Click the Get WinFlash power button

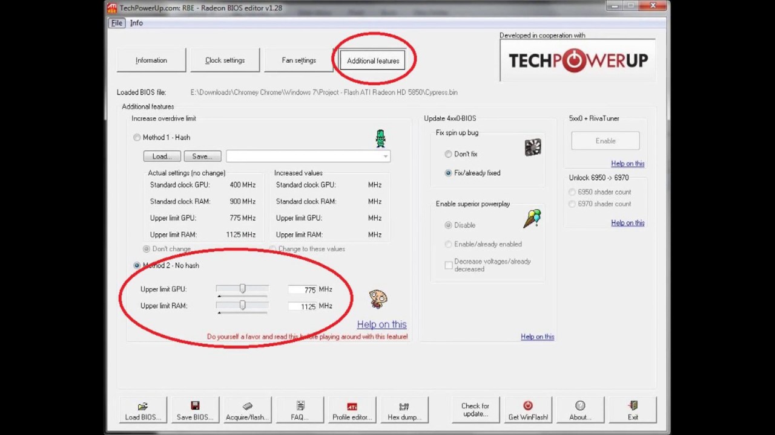point(528,411)
